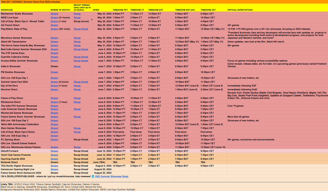Open Stream link for Gamescom Opening Night Live
The image size is (328, 191).
tap(54, 169)
